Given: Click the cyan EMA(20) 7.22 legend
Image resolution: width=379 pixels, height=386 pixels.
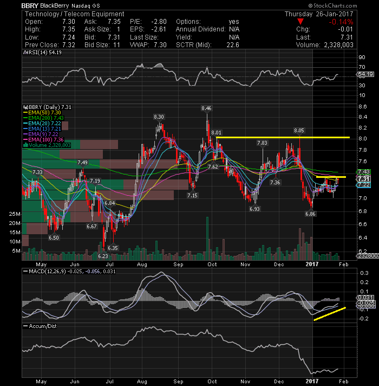Looking at the screenshot, I should click(x=42, y=123).
